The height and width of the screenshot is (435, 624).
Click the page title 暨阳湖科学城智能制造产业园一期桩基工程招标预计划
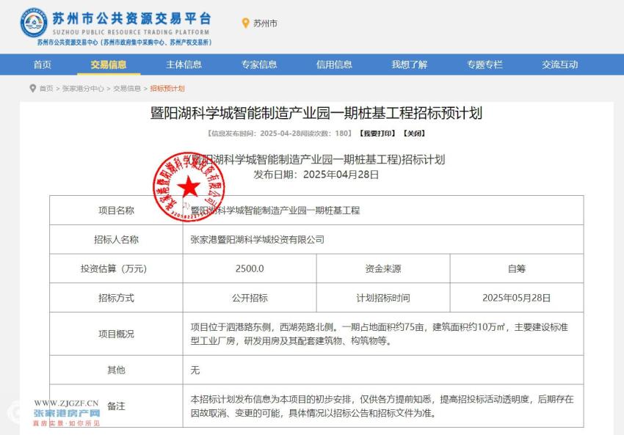[316, 113]
